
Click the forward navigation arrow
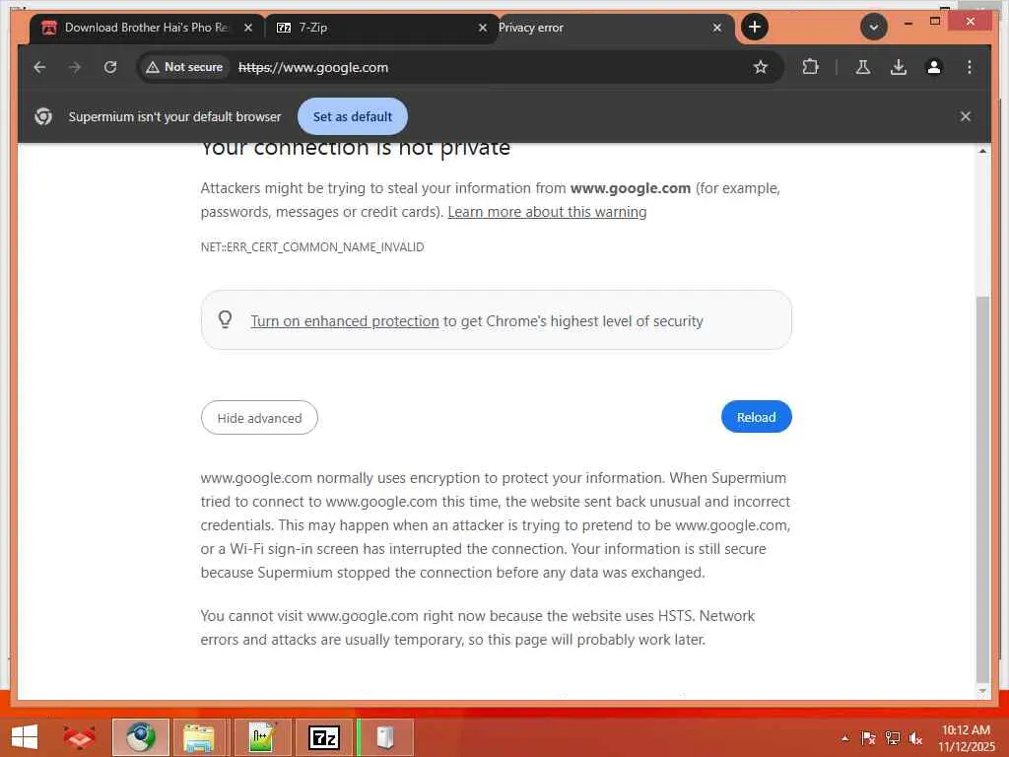tap(75, 67)
